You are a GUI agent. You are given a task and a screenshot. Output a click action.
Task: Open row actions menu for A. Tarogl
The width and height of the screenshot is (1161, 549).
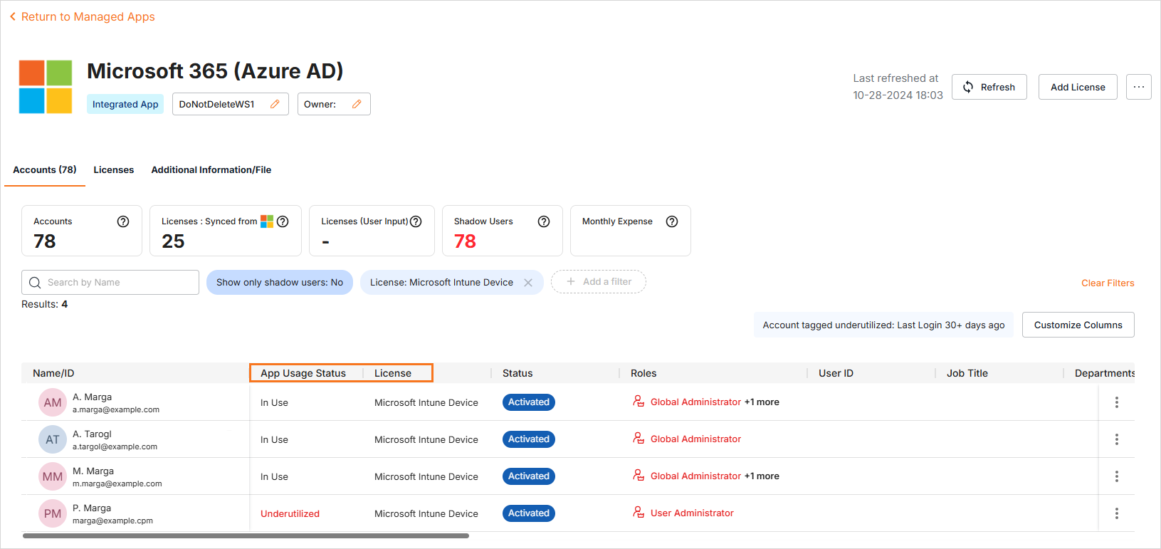coord(1117,439)
